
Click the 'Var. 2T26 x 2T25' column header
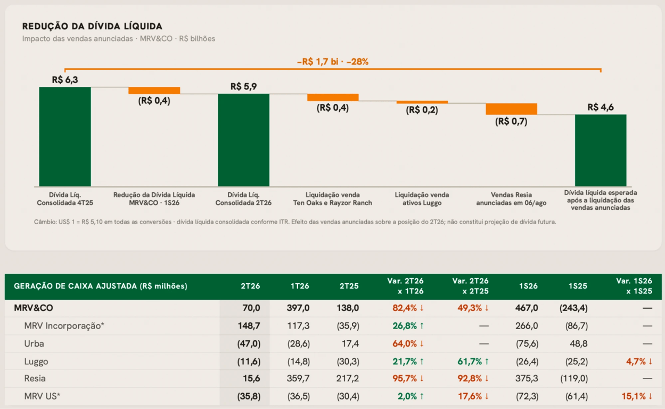coord(470,287)
